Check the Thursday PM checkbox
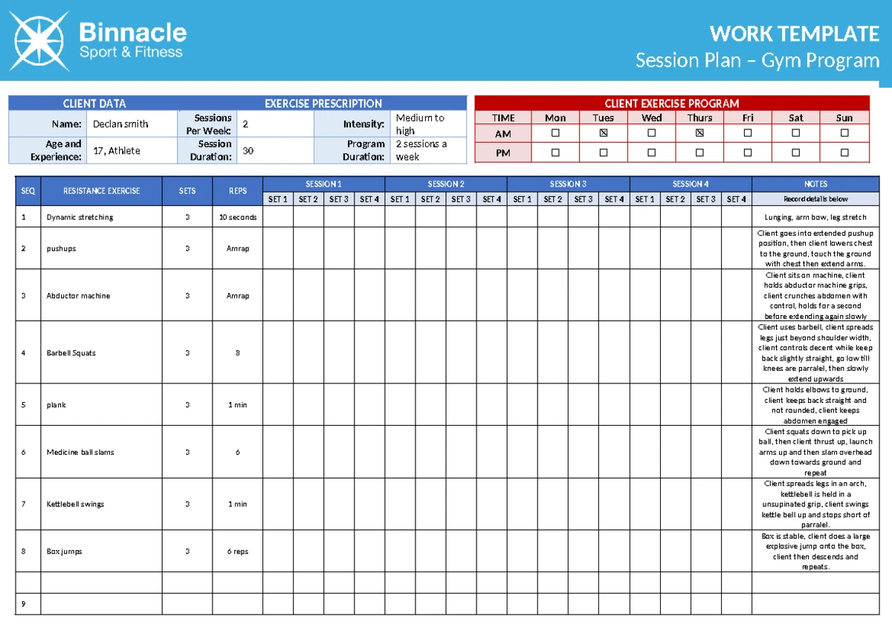Viewport: 892px width, 631px height. (x=699, y=152)
